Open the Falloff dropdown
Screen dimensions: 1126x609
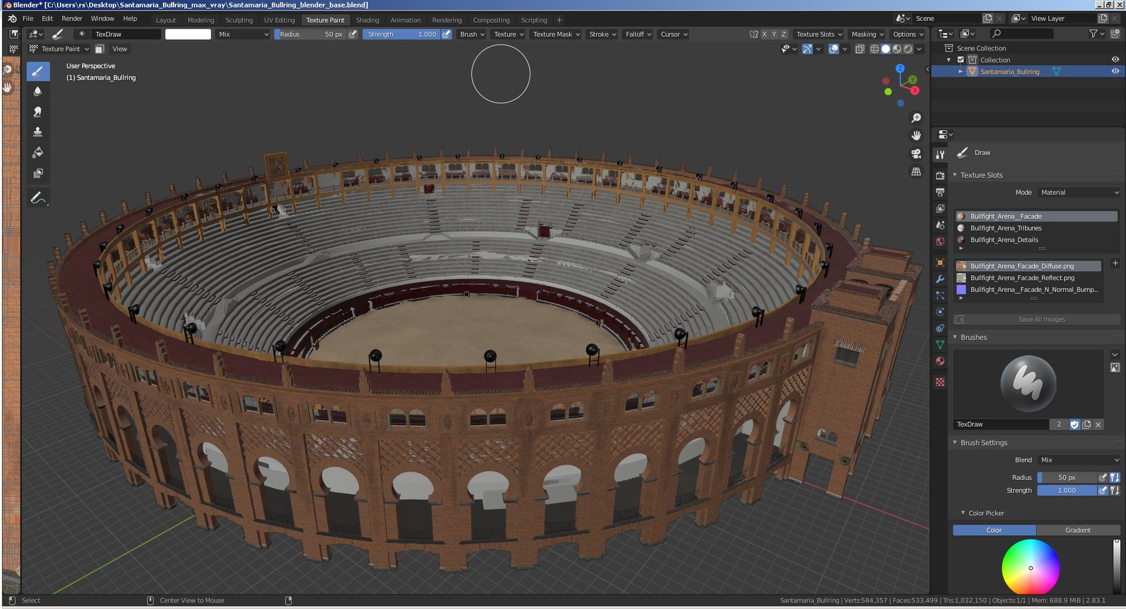[x=638, y=35]
